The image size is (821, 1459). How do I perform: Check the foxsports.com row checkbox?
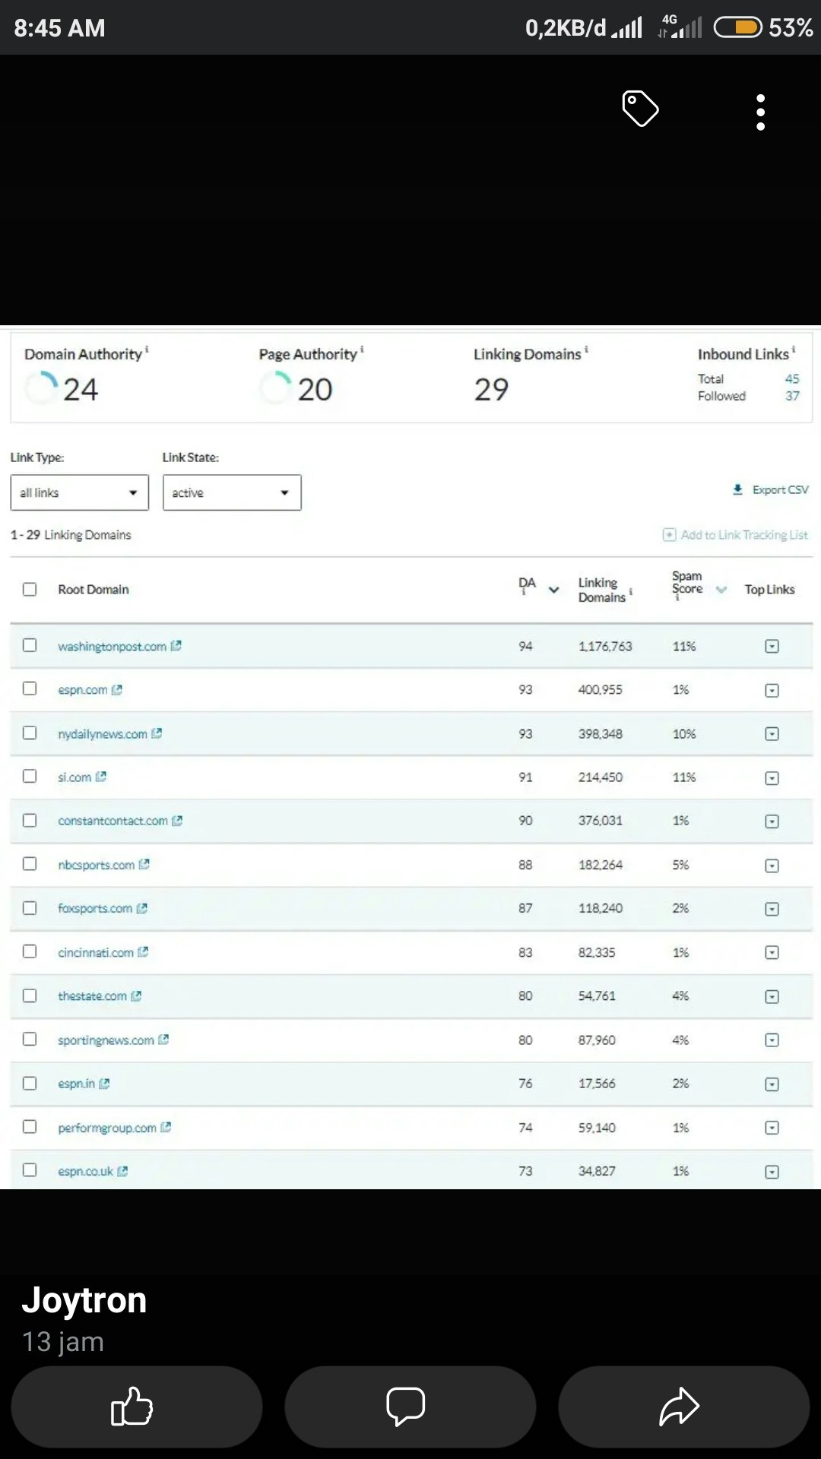(x=30, y=907)
